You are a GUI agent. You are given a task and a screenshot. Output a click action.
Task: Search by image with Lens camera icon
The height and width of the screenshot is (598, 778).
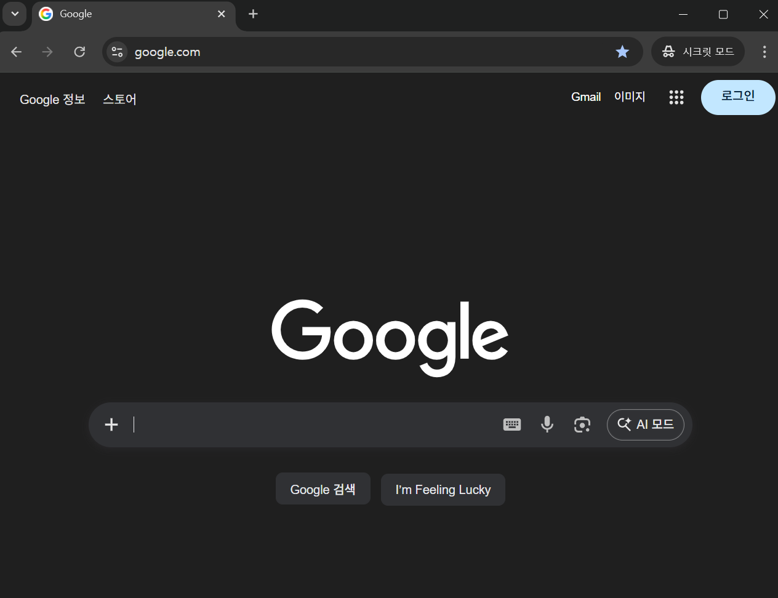tap(582, 425)
